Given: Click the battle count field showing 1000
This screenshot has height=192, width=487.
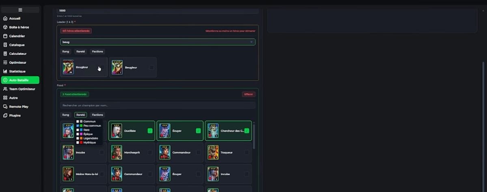Looking at the screenshot, I should [x=158, y=11].
